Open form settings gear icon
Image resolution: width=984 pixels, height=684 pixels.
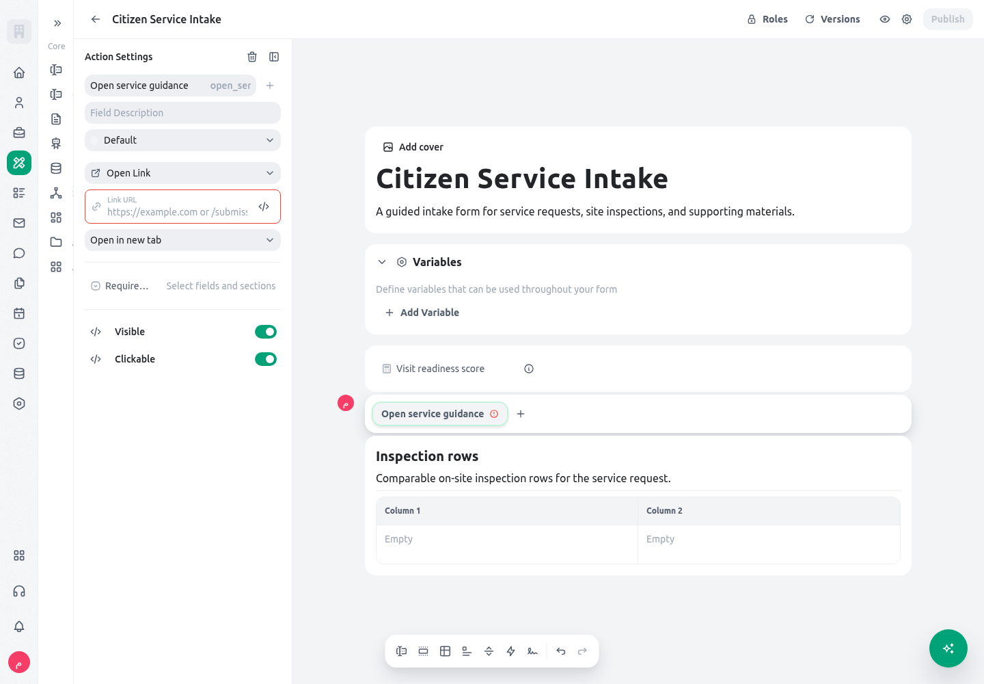pos(907,19)
